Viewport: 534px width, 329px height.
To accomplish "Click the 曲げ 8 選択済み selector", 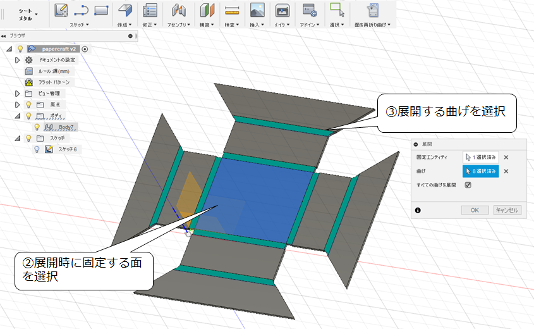I will click(480, 171).
